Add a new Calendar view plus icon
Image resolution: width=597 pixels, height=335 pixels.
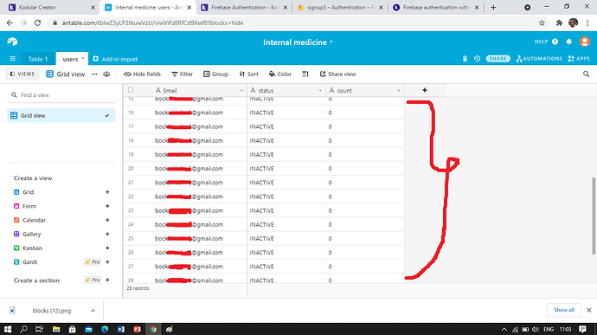point(107,220)
